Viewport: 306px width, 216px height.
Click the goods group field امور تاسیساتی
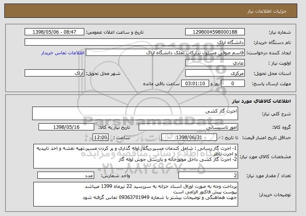pyautogui.click(x=188, y=127)
